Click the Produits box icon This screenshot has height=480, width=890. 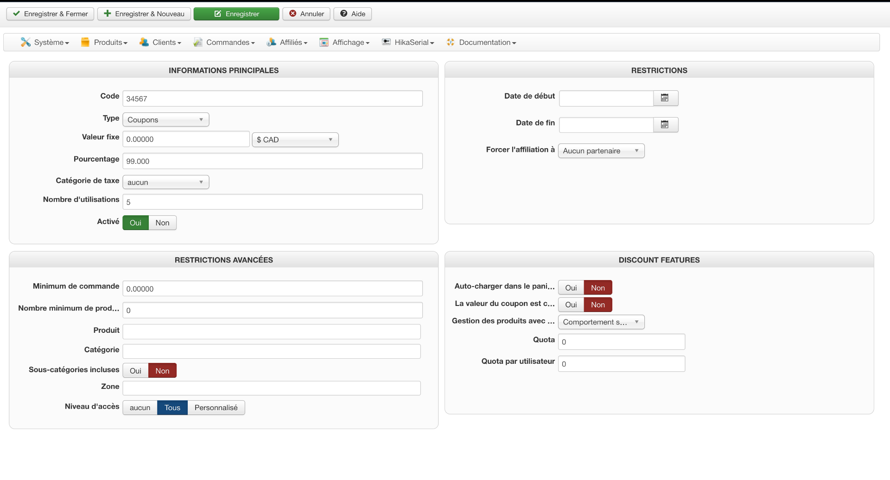tap(85, 42)
